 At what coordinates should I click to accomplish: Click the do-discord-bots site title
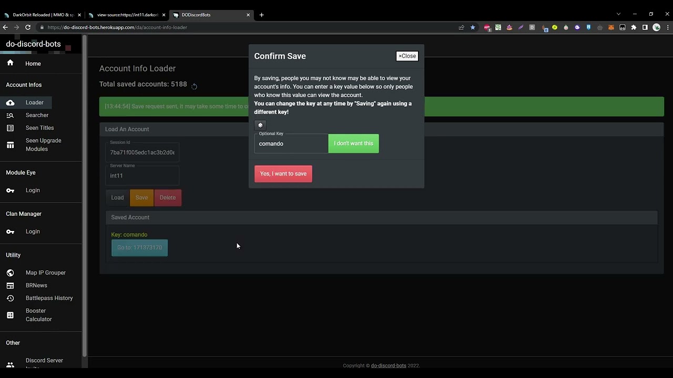coord(33,44)
